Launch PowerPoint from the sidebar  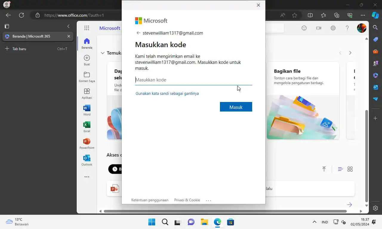coord(87,143)
